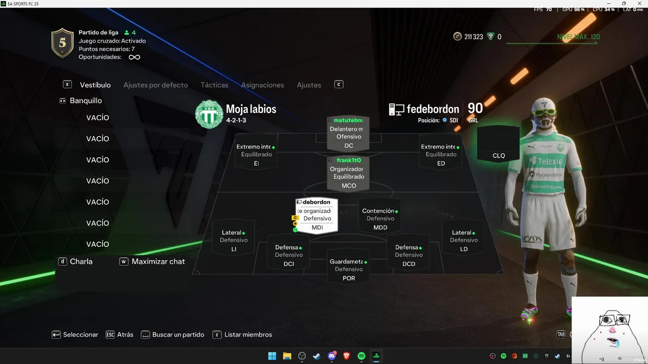Click the Oportunidades infinity value

click(134, 57)
